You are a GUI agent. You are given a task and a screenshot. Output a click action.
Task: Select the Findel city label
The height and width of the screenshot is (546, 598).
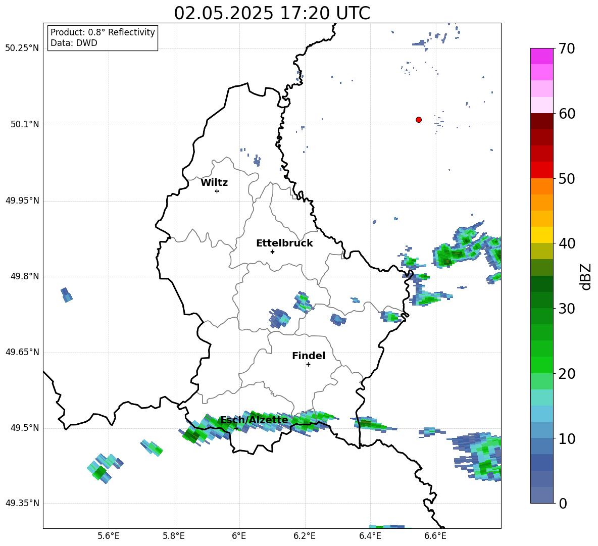click(x=309, y=356)
